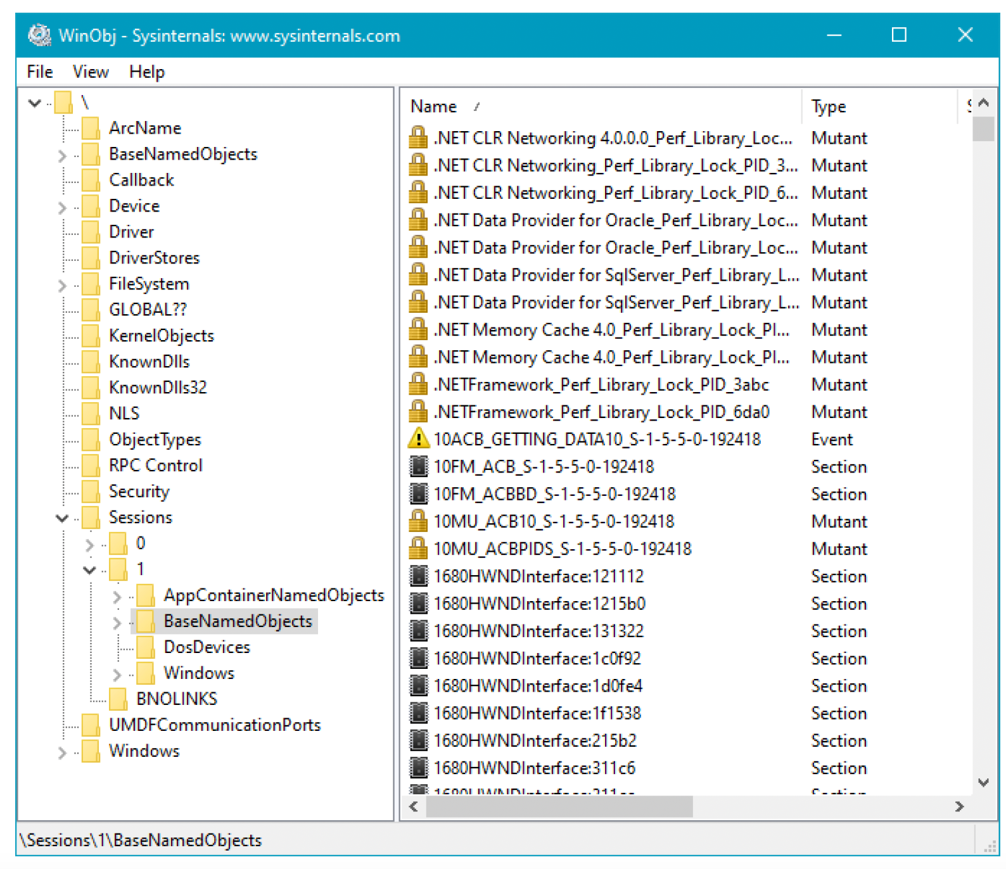The height and width of the screenshot is (869, 1006).
Task: Click the vertical scrollbar thumb
Action: tap(983, 129)
